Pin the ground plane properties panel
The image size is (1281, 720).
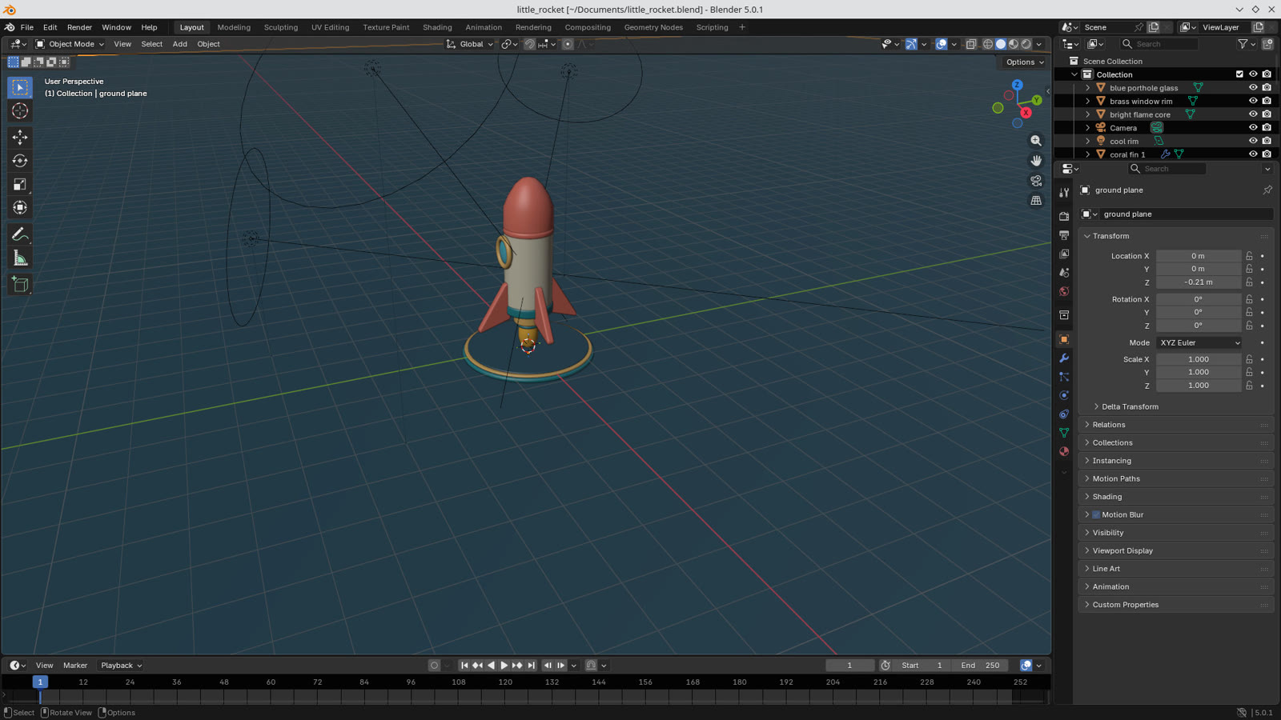point(1267,190)
